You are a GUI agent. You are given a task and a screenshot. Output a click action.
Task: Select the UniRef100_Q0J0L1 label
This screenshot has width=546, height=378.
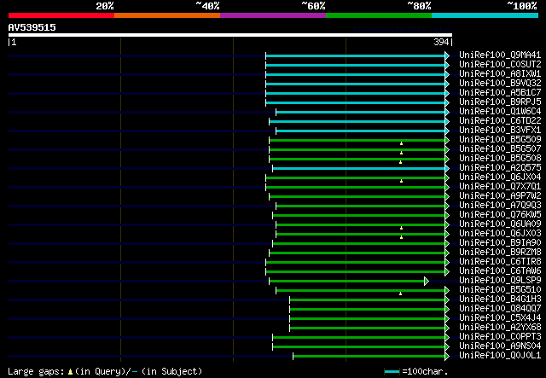(x=500, y=356)
